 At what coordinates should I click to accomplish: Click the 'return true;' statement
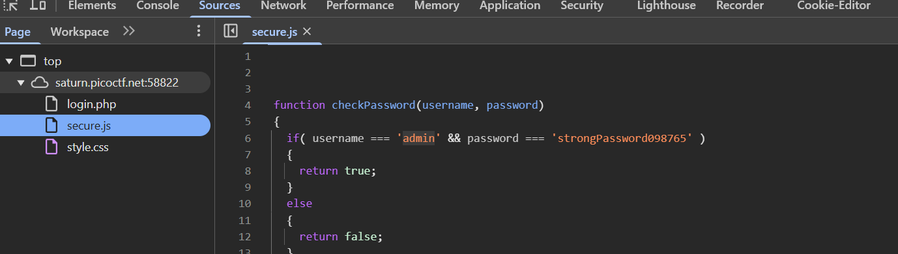pos(338,171)
